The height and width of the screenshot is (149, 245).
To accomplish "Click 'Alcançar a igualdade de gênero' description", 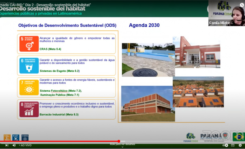I will (77, 40).
